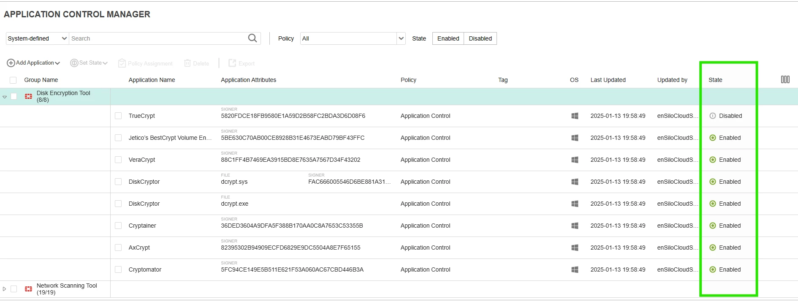798x302 pixels.
Task: Click the Windows OS icon in Jetico's BestCrypt row
Action: [x=575, y=138]
